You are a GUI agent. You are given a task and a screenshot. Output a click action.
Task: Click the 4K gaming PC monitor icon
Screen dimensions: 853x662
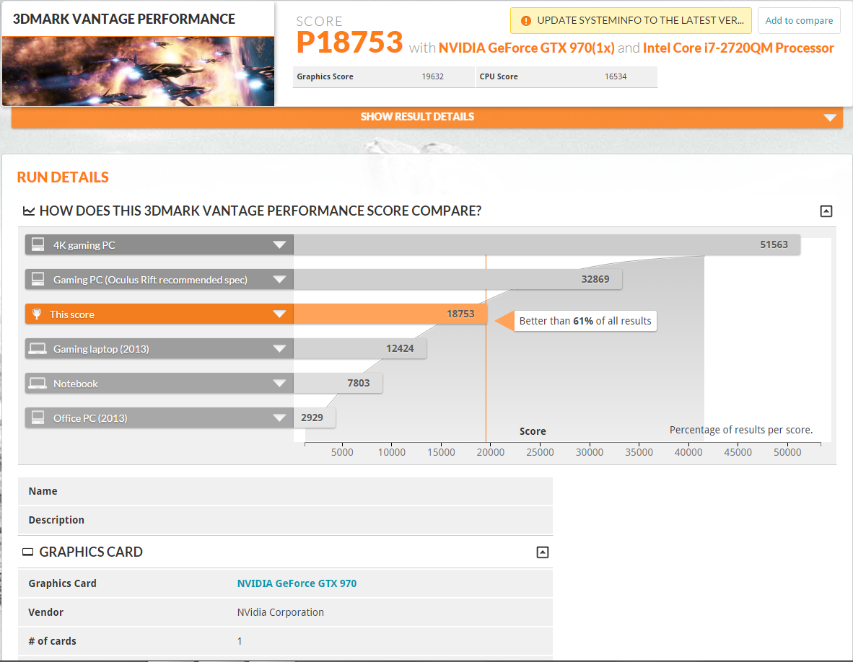[38, 244]
